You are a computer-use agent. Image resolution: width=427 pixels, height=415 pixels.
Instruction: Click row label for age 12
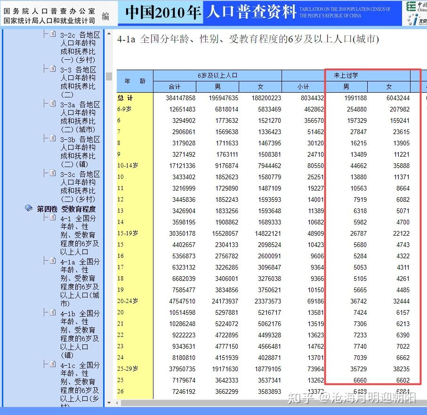(x=121, y=200)
